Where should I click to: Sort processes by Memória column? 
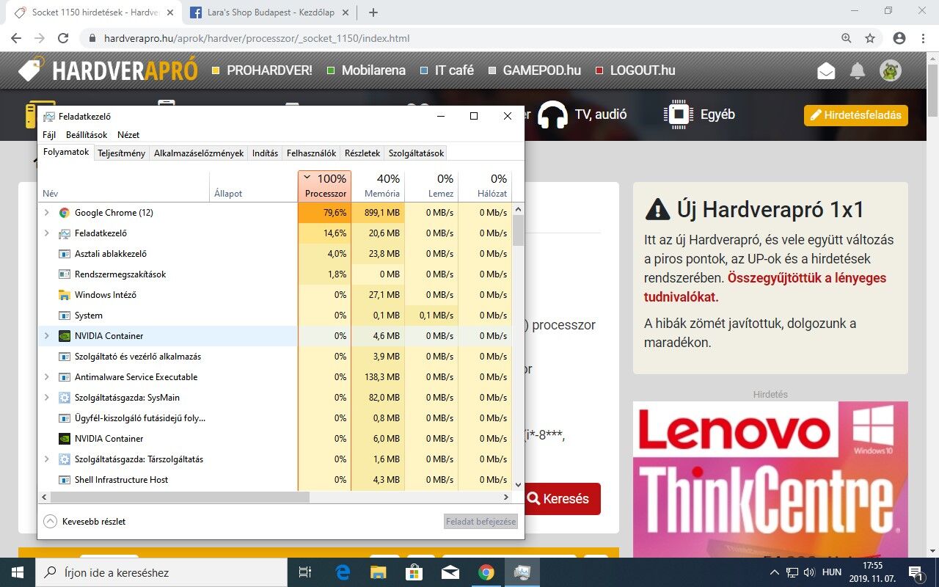[378, 186]
